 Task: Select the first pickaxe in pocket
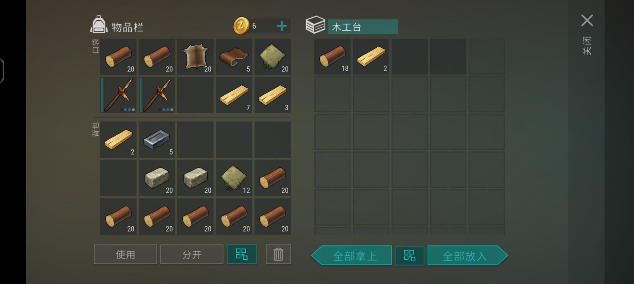118,95
